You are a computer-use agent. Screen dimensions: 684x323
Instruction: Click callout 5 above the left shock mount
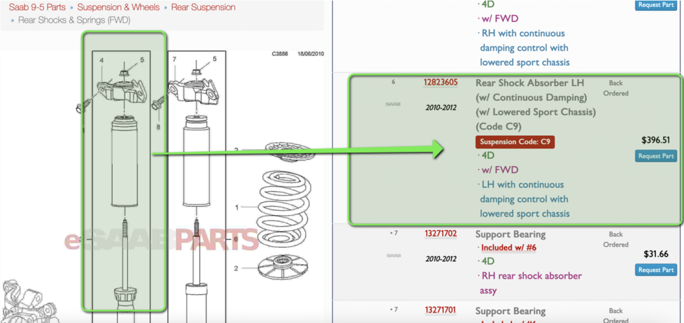(142, 59)
